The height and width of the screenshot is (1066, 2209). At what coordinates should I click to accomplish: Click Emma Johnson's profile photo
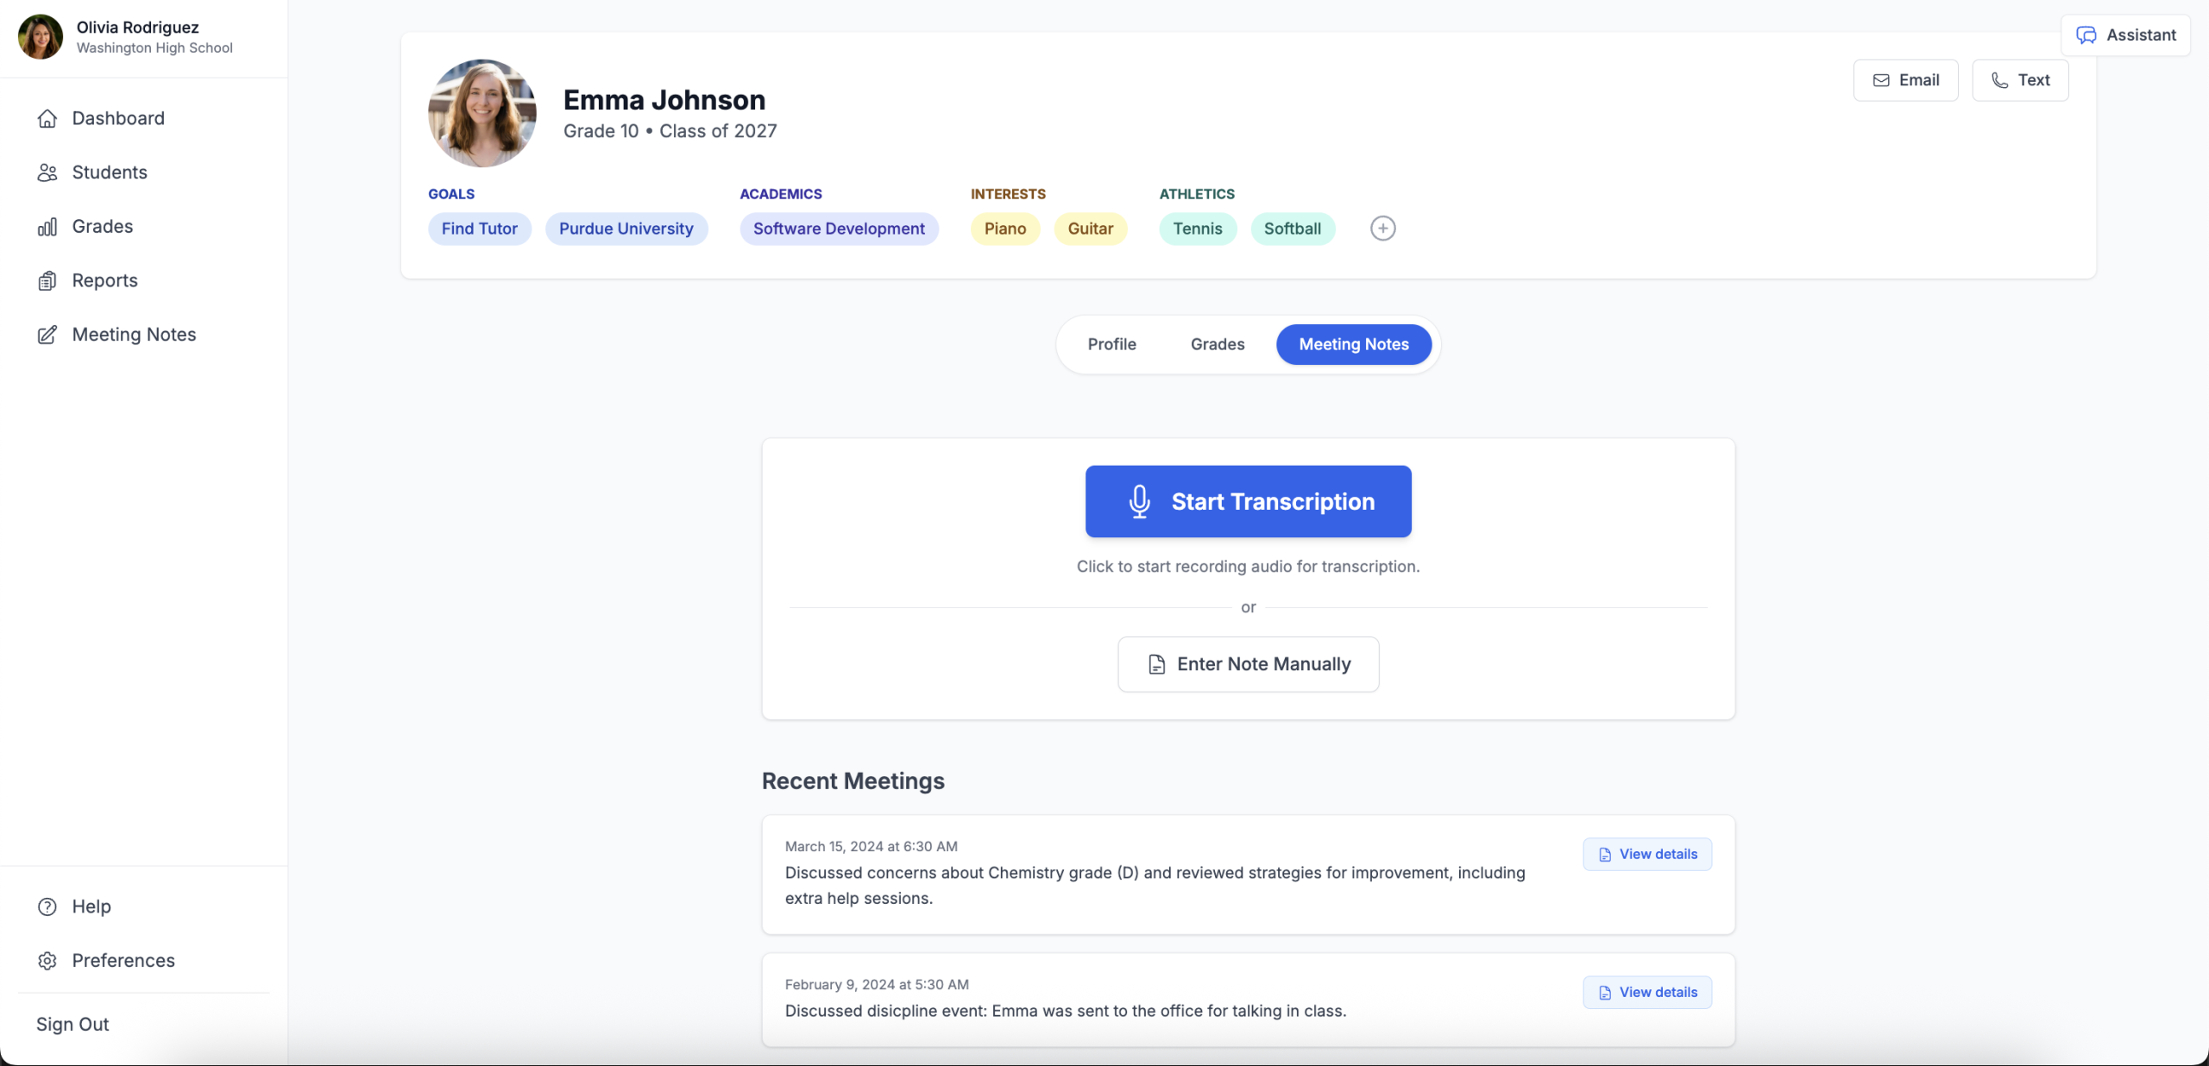[481, 112]
